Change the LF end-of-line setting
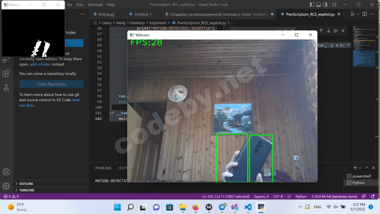The width and height of the screenshot is (380, 214). coord(289,196)
